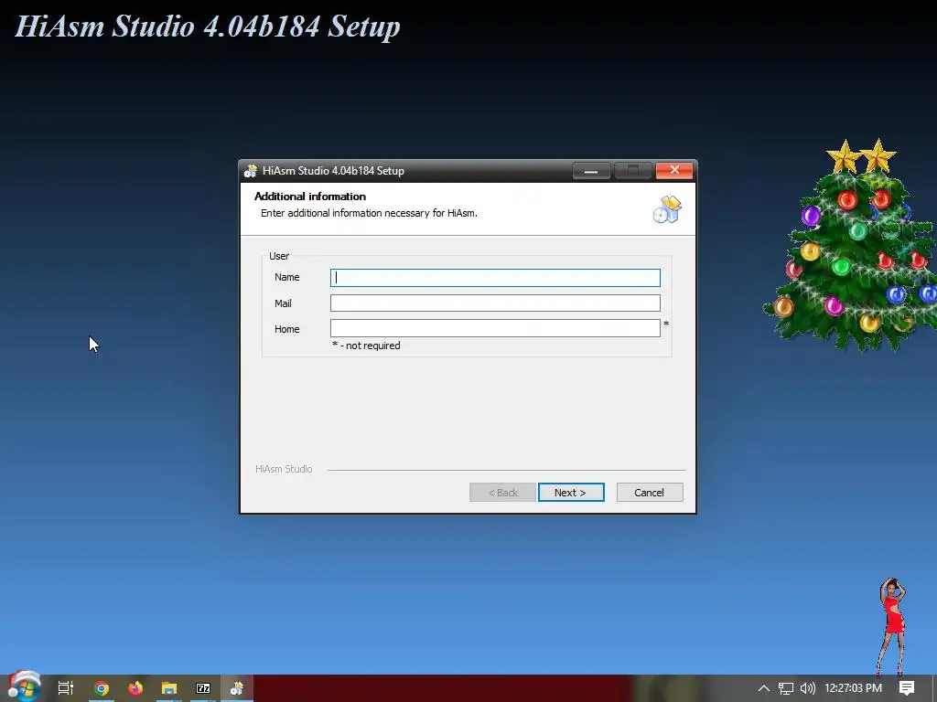Click the 'User' group label
This screenshot has width=937, height=702.
[279, 256]
